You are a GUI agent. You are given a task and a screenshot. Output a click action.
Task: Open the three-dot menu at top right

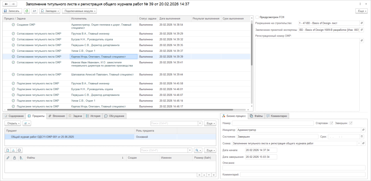point(360,4)
